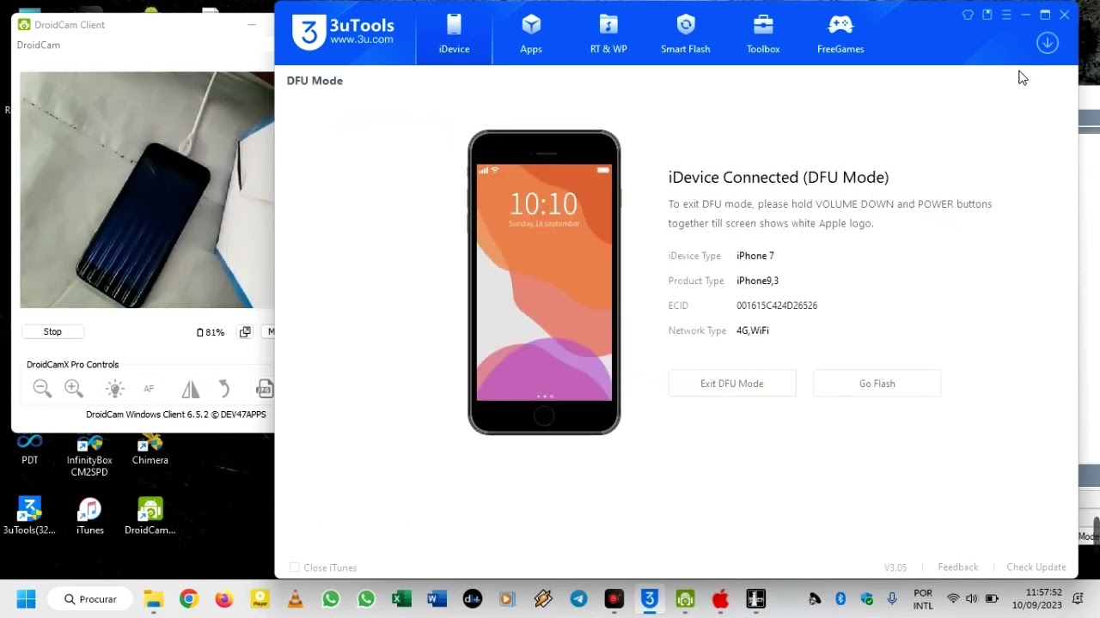Open Excel from the taskbar
Screen dimensions: 1100x618
click(401, 598)
